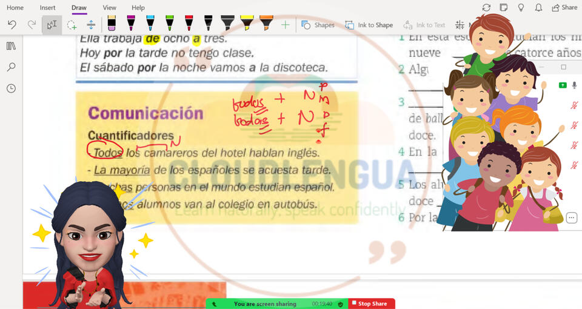582x309 pixels.
Task: Click the sync refresh icon
Action: 486,7
